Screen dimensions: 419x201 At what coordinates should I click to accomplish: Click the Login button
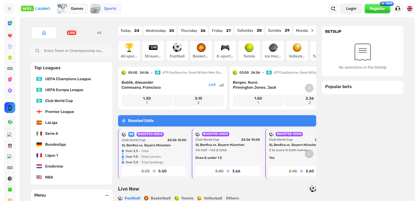point(351,9)
